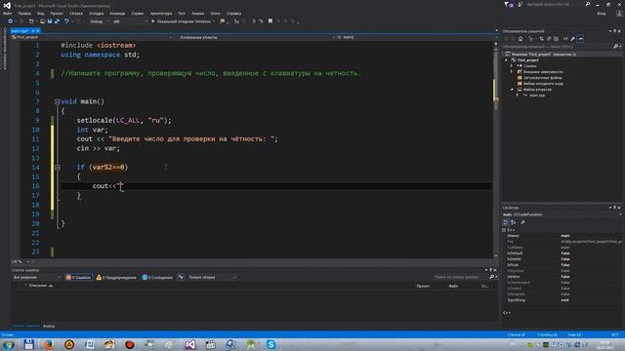Screen dimensions: 625x351
Task: Open the editor zoom level dropdown
Action: [21, 262]
